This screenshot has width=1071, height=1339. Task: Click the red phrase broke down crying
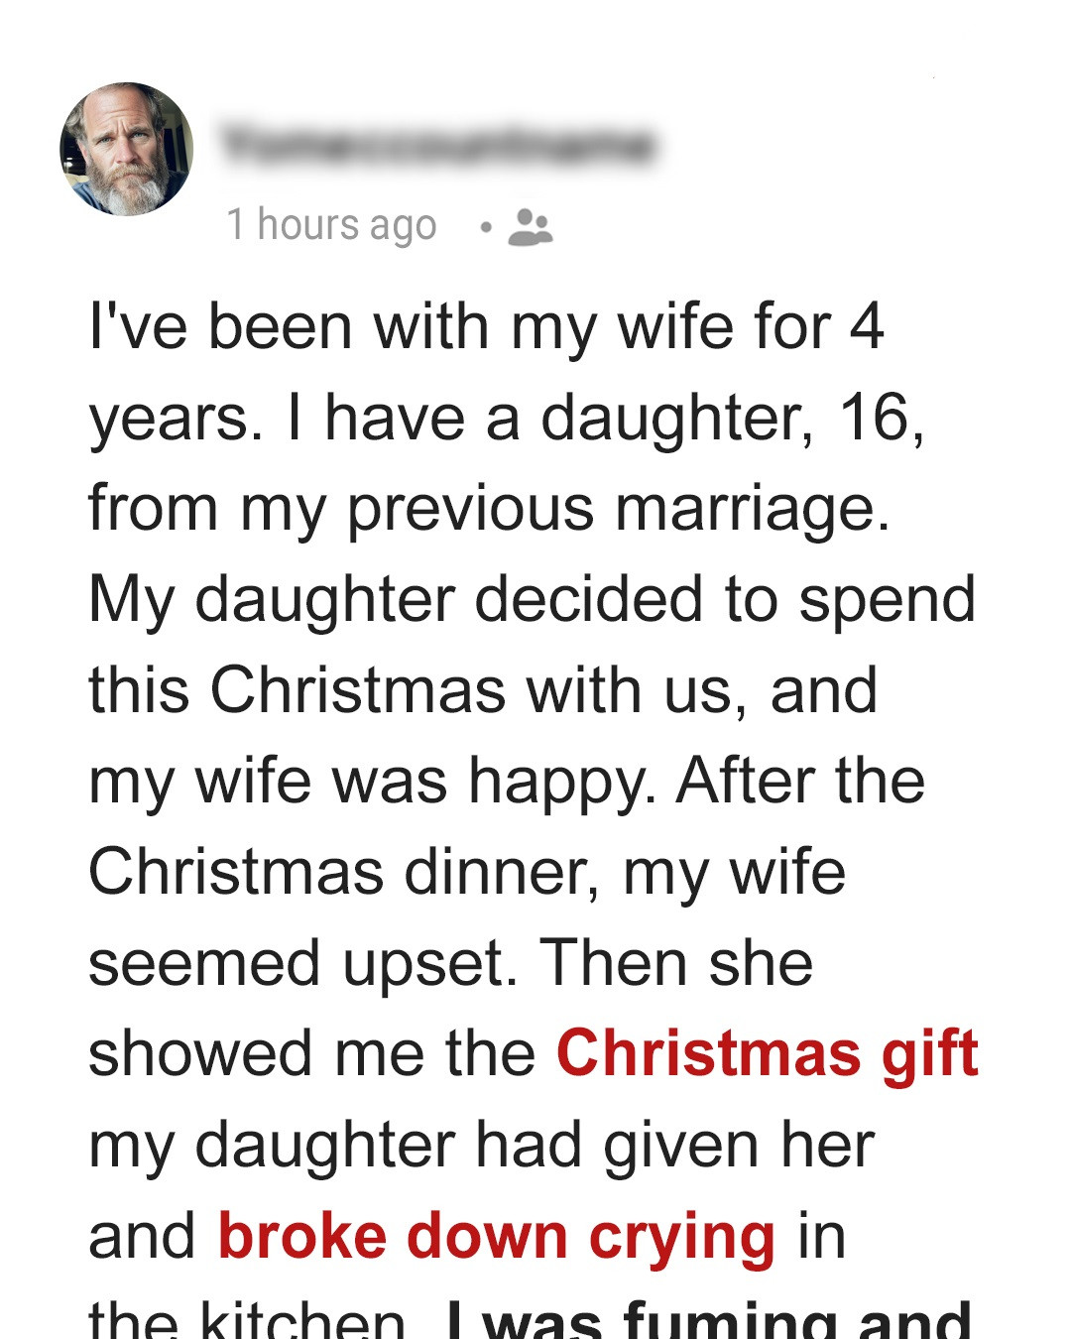point(497,1234)
